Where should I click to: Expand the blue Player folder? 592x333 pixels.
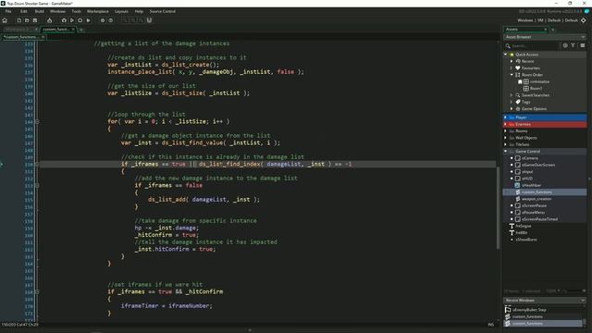506,117
